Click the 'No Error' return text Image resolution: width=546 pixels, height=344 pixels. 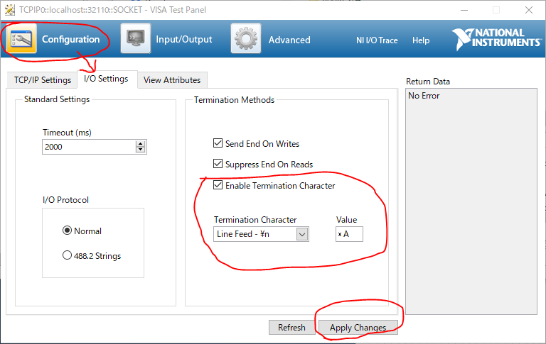pos(424,96)
